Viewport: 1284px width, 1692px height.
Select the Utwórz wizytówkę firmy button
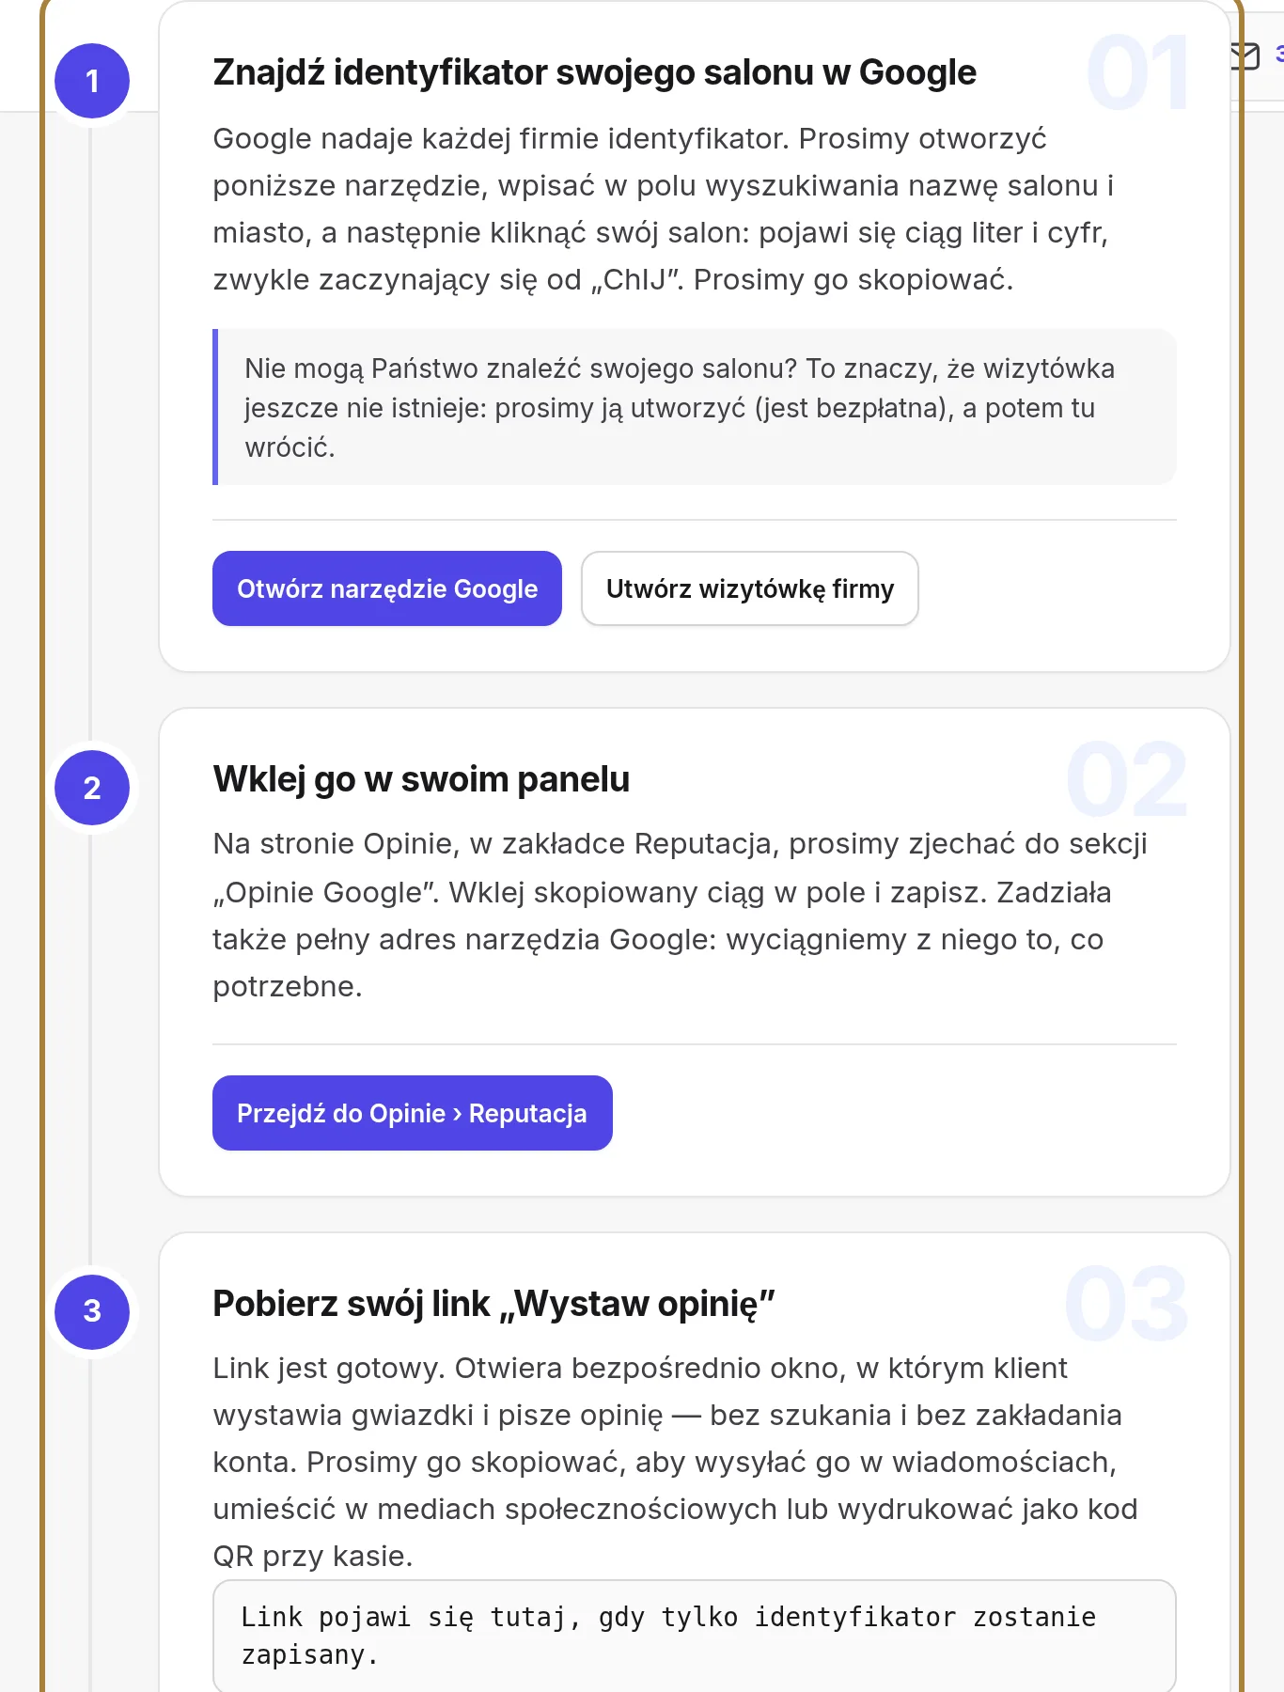(750, 588)
